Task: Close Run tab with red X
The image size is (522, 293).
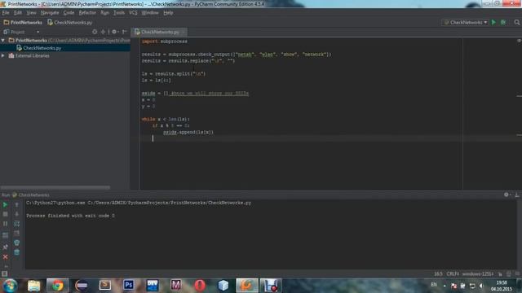Action: click(5, 257)
